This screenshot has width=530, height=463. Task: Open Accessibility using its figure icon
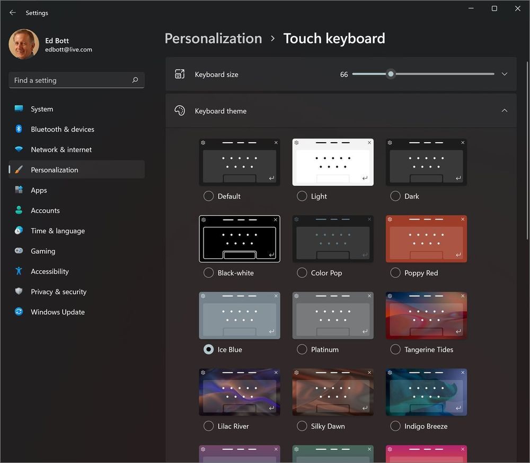pos(19,271)
